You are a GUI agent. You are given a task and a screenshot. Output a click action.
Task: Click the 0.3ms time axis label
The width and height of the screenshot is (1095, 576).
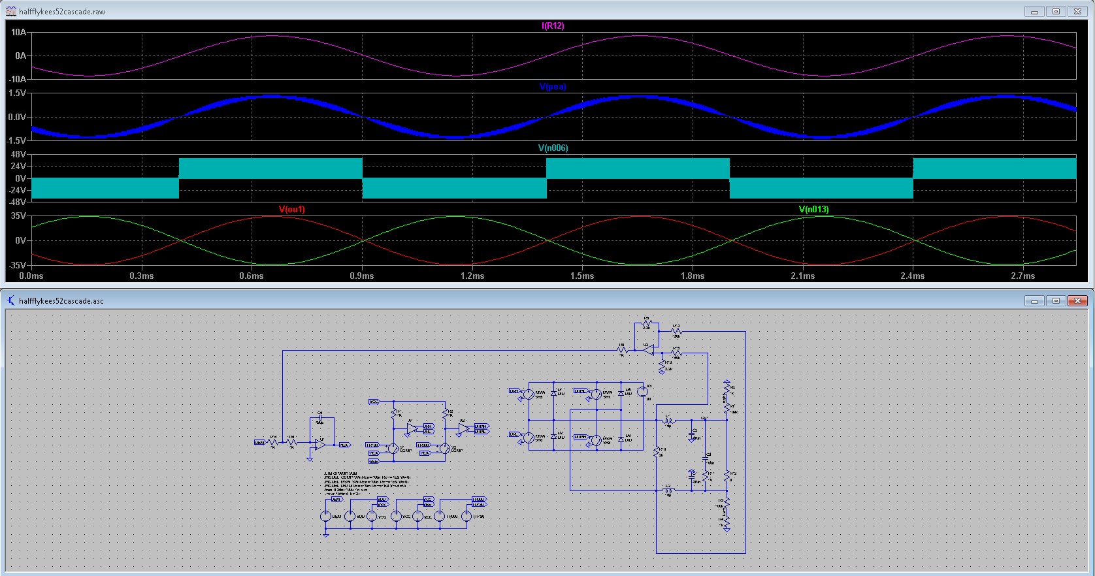point(142,276)
